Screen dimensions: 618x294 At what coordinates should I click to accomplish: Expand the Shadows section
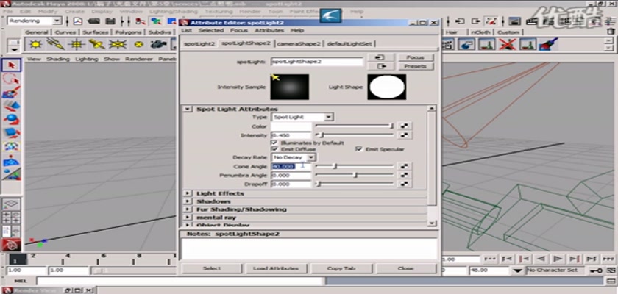(x=188, y=201)
